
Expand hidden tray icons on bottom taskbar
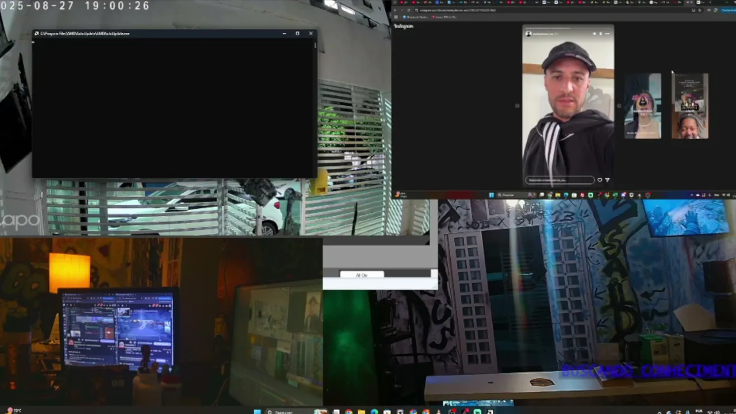[660, 412]
